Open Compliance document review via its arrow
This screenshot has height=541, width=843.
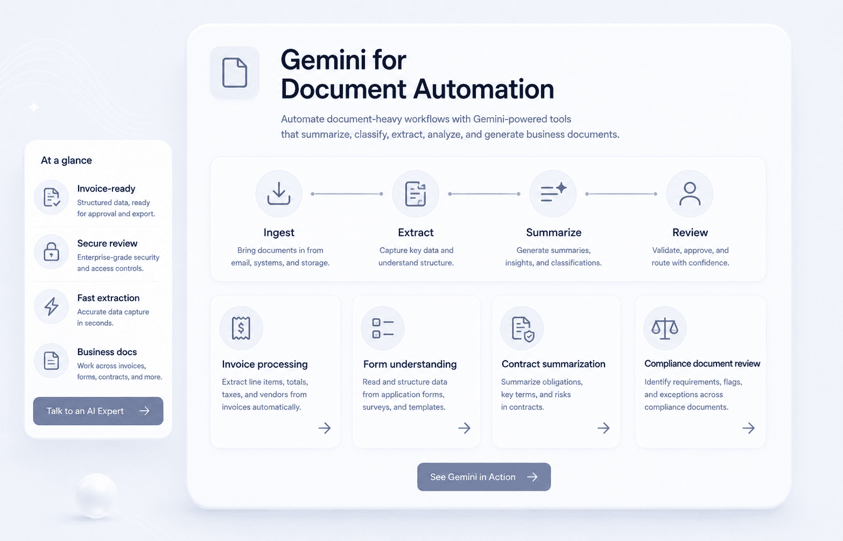pyautogui.click(x=749, y=428)
